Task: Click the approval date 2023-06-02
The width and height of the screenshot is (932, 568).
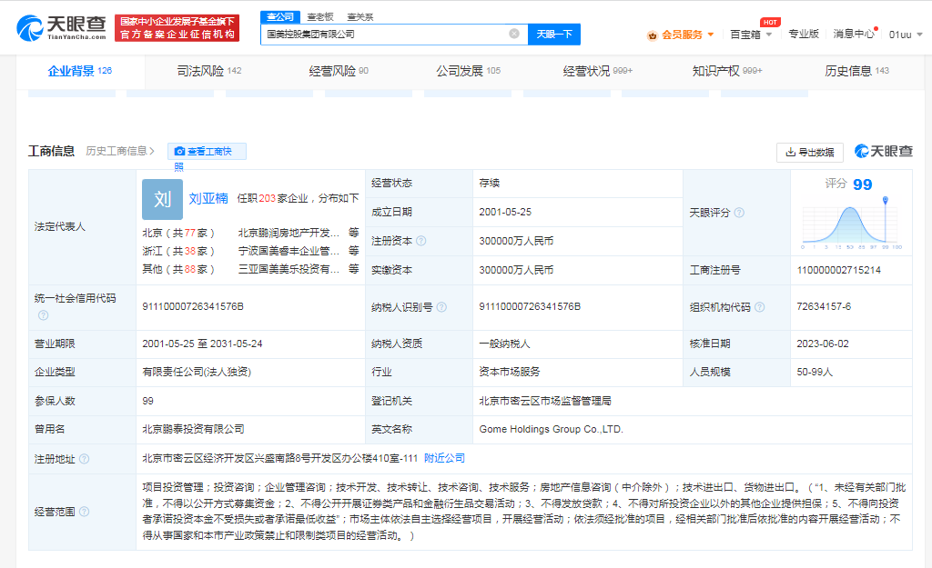Action: (x=823, y=344)
